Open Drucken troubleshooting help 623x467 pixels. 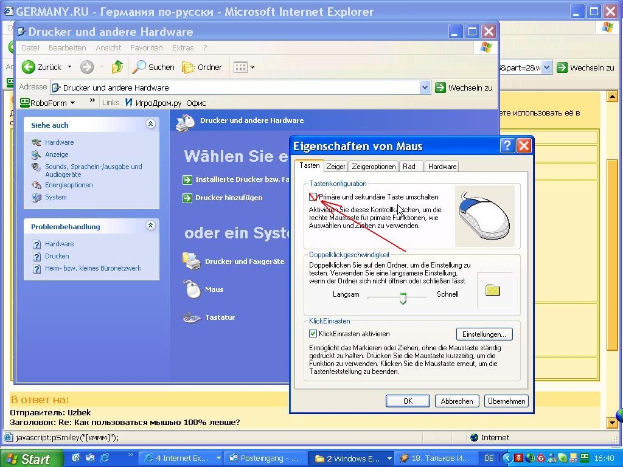click(x=57, y=256)
